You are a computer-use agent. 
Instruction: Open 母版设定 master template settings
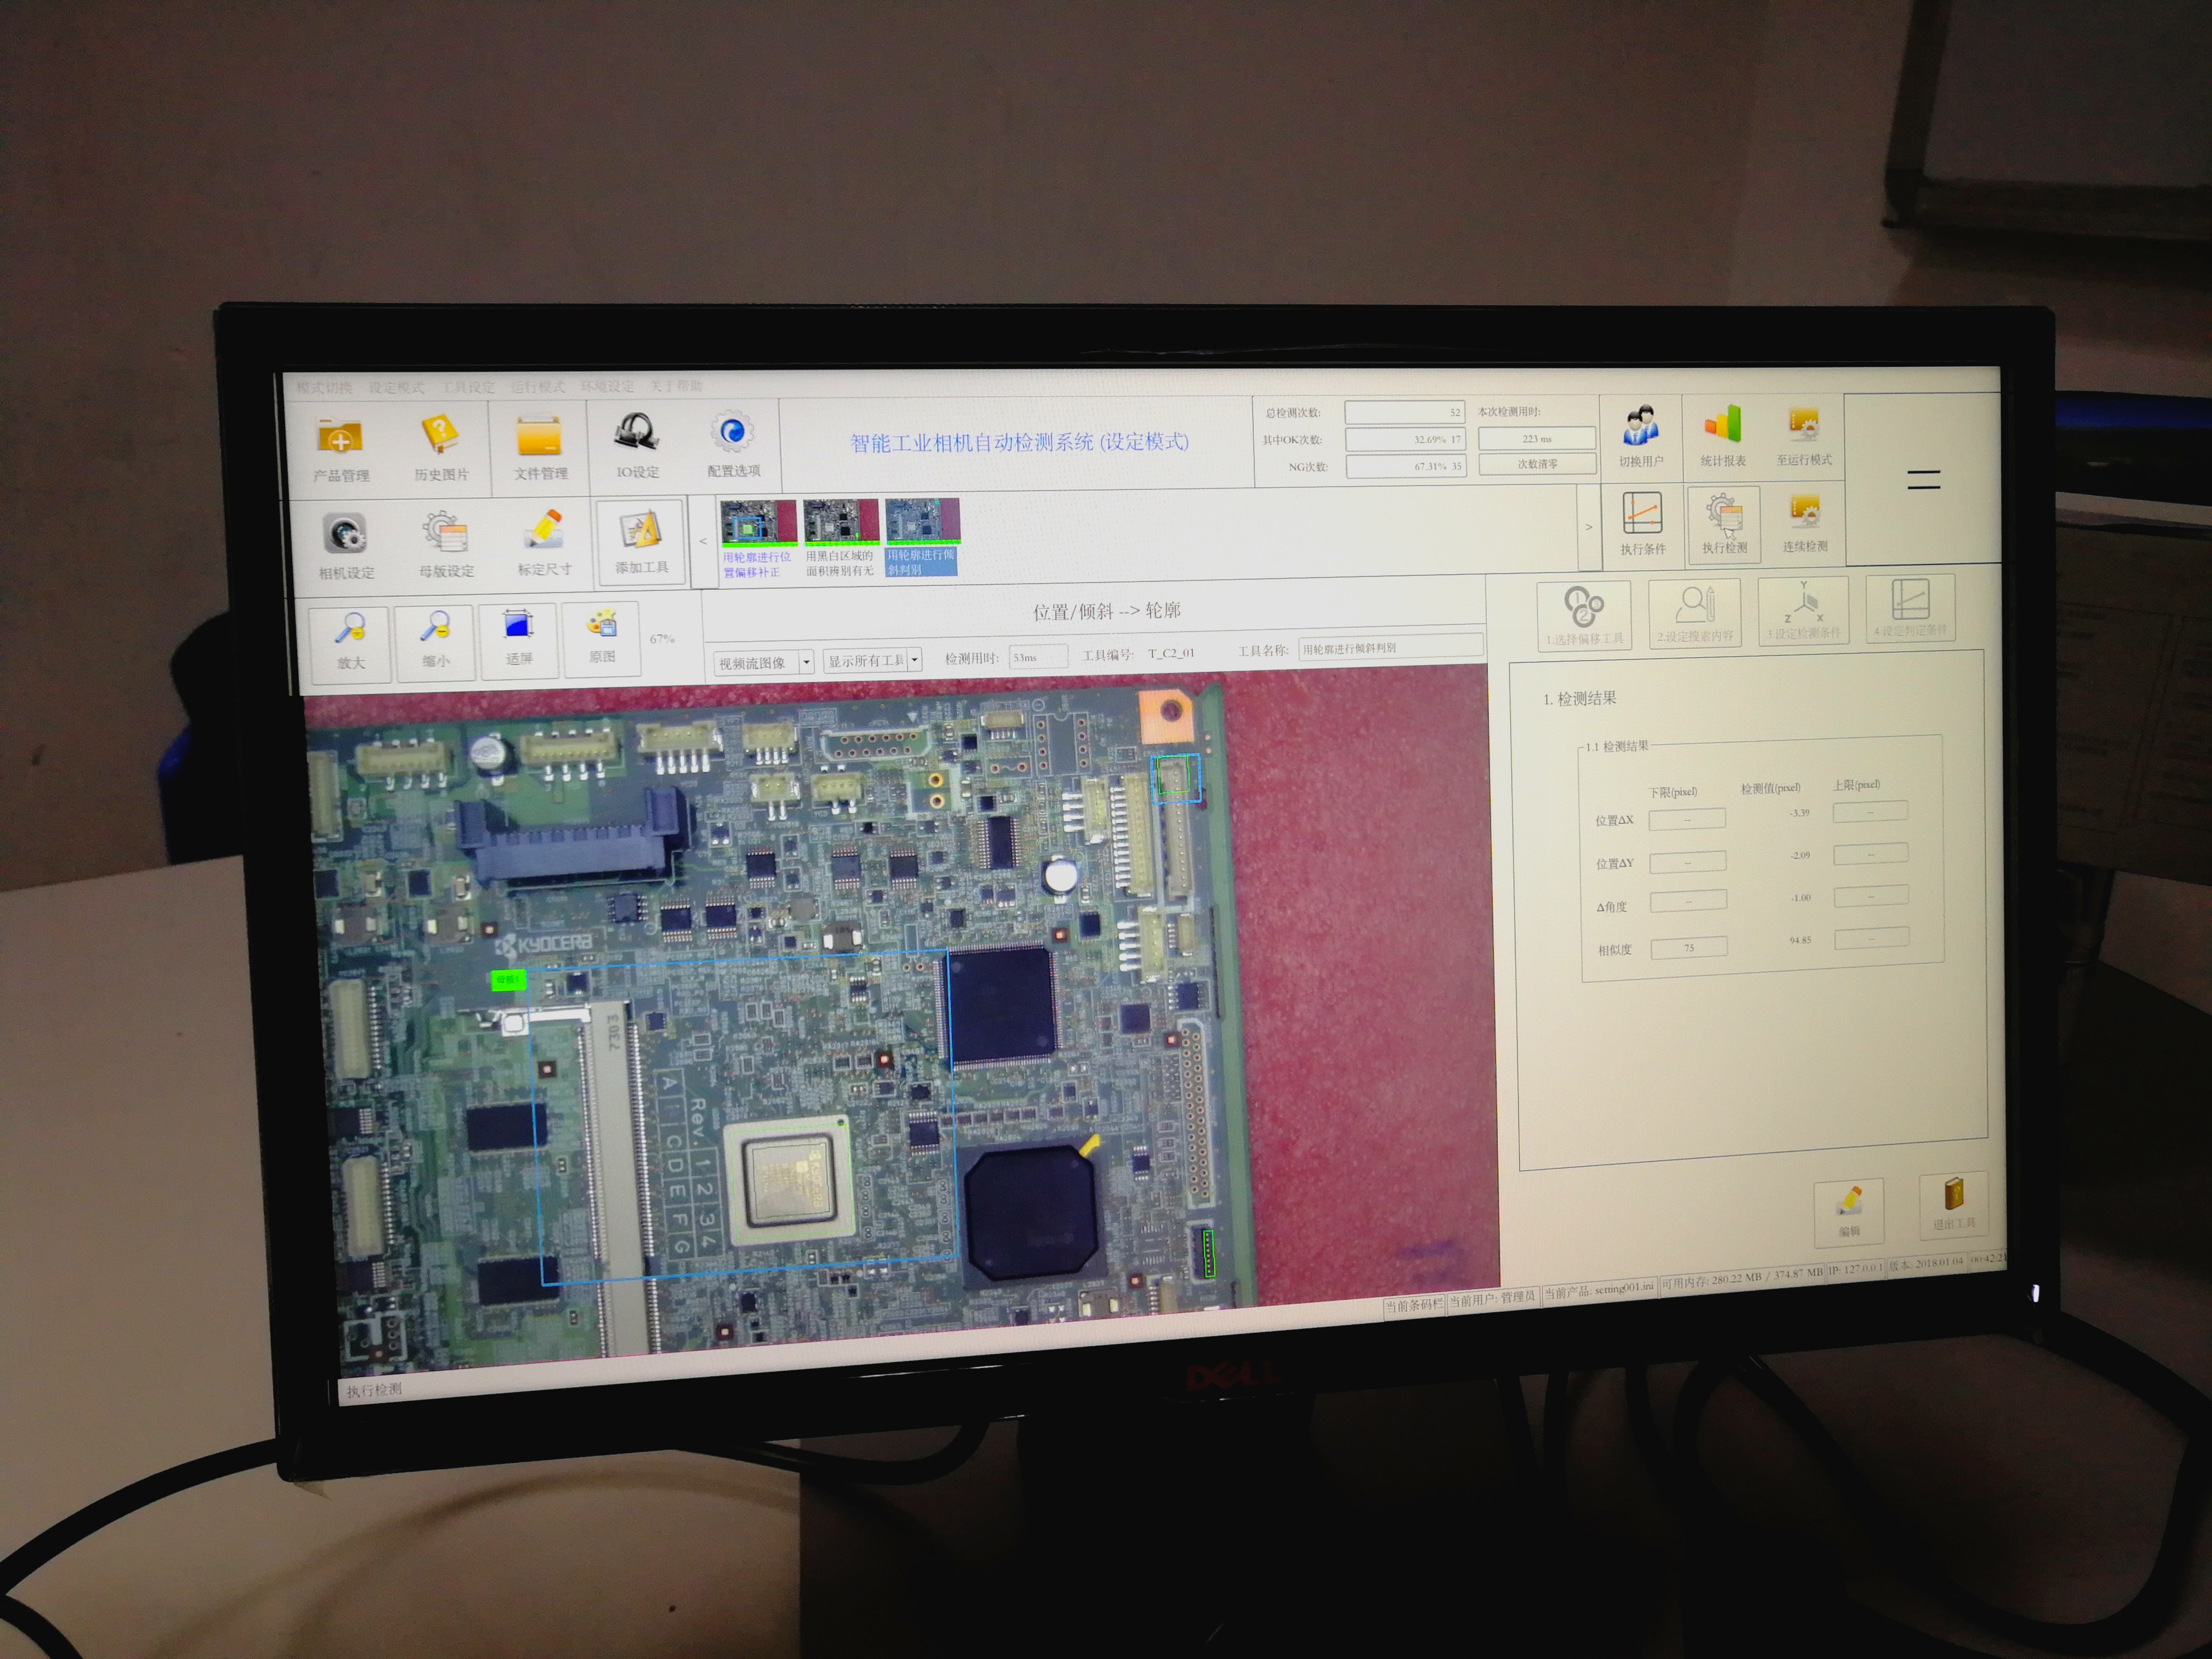click(446, 544)
